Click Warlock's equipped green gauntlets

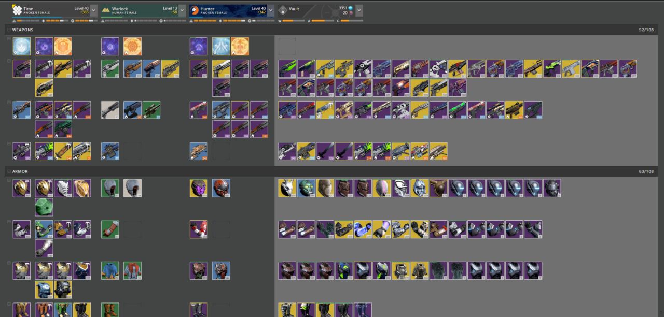(110, 229)
